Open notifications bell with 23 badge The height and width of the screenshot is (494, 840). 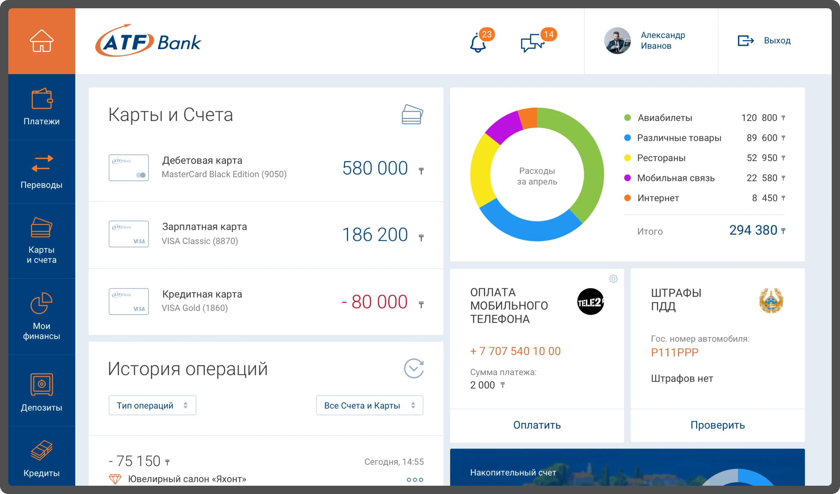click(x=478, y=43)
